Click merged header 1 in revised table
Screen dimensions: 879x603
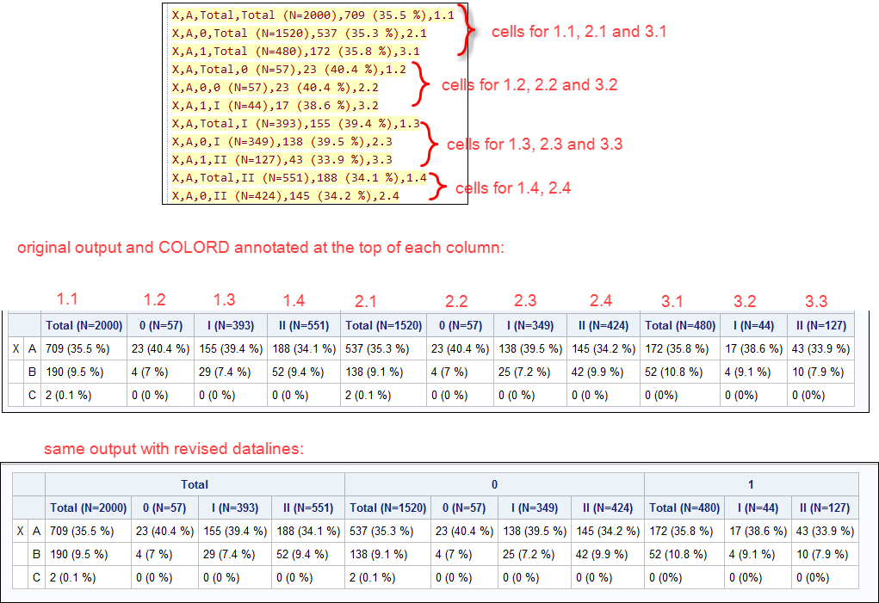(x=750, y=484)
